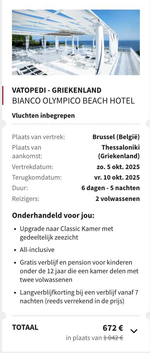Click the Onderhandeld voor jou heading
Screen dimensions: 150x353
click(53, 215)
